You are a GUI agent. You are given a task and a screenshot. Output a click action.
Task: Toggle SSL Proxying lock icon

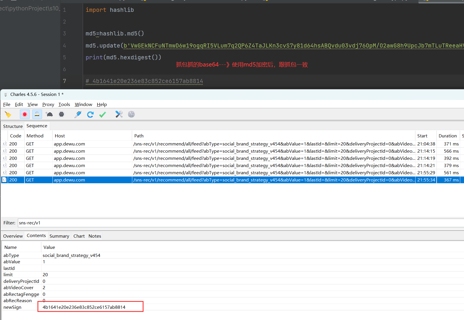[37, 115]
